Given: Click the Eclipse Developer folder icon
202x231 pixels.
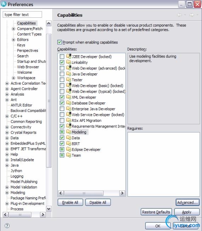Looking at the screenshot, I should [69, 150].
